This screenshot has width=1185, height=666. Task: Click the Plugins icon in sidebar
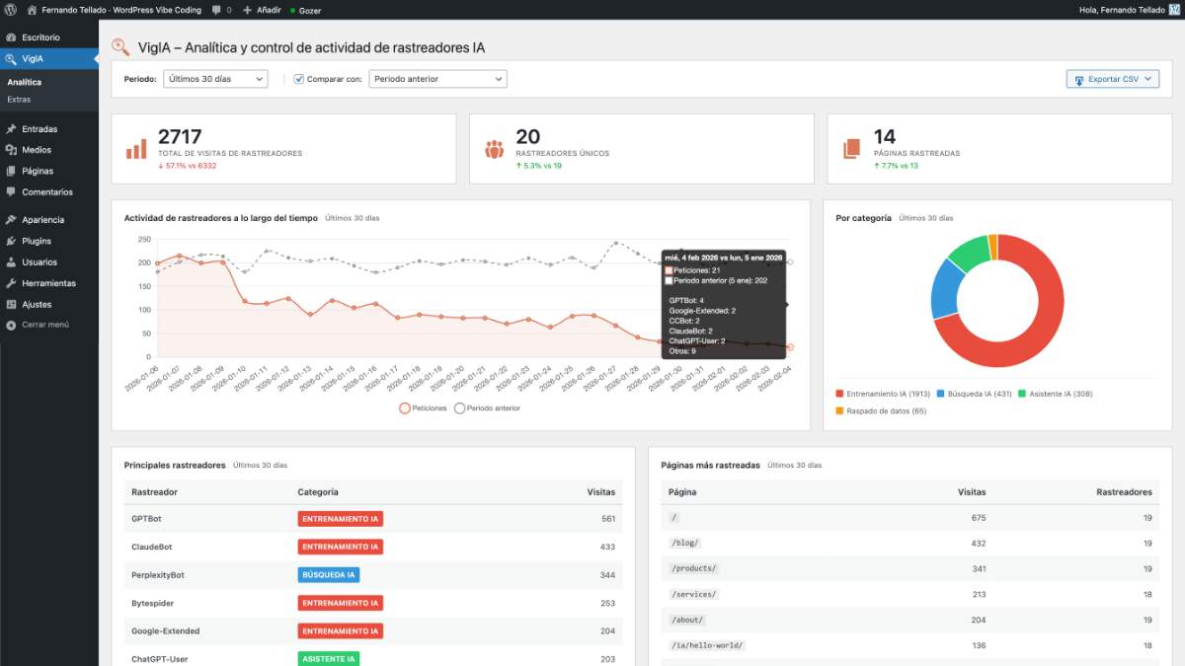pos(10,241)
